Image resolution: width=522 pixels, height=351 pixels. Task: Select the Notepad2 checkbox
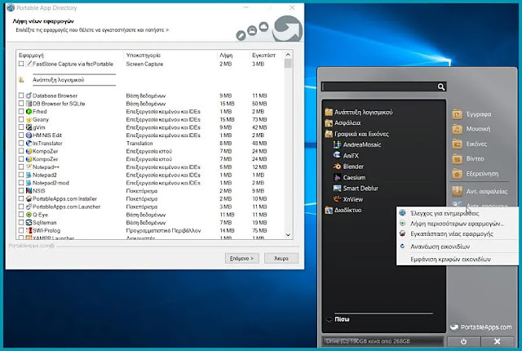(21, 175)
